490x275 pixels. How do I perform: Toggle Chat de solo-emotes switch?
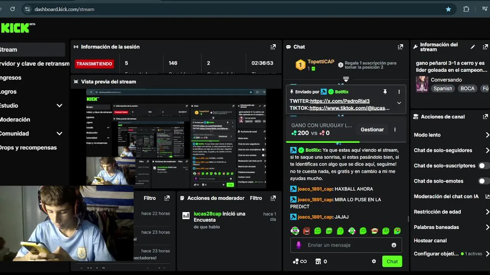click(484, 181)
